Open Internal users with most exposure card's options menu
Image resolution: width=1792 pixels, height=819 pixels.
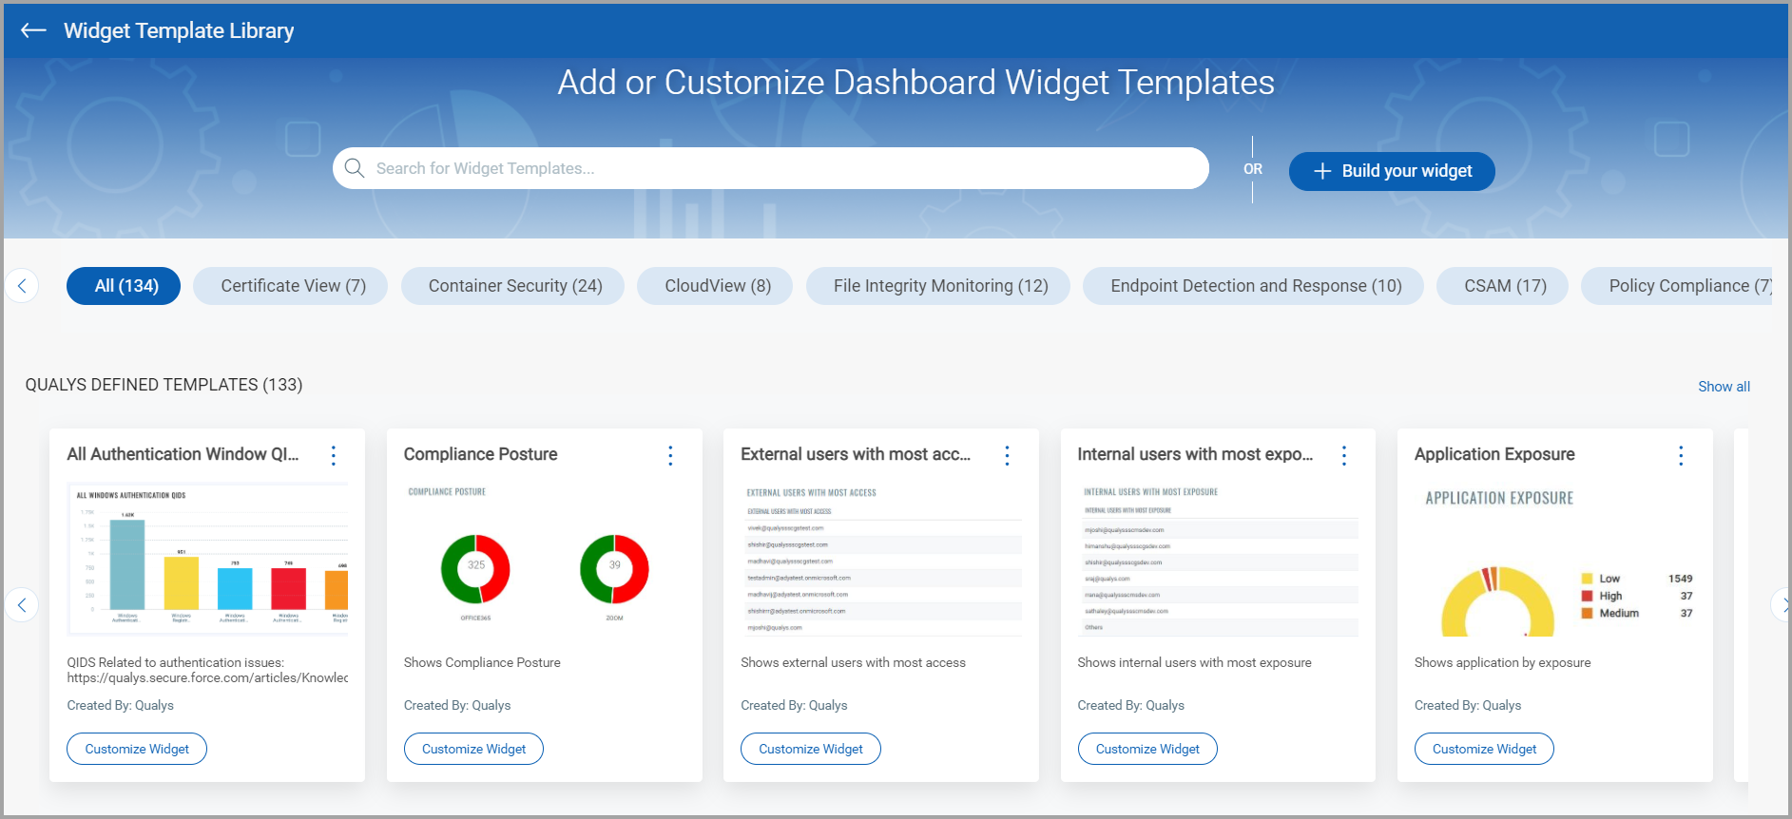[1344, 455]
